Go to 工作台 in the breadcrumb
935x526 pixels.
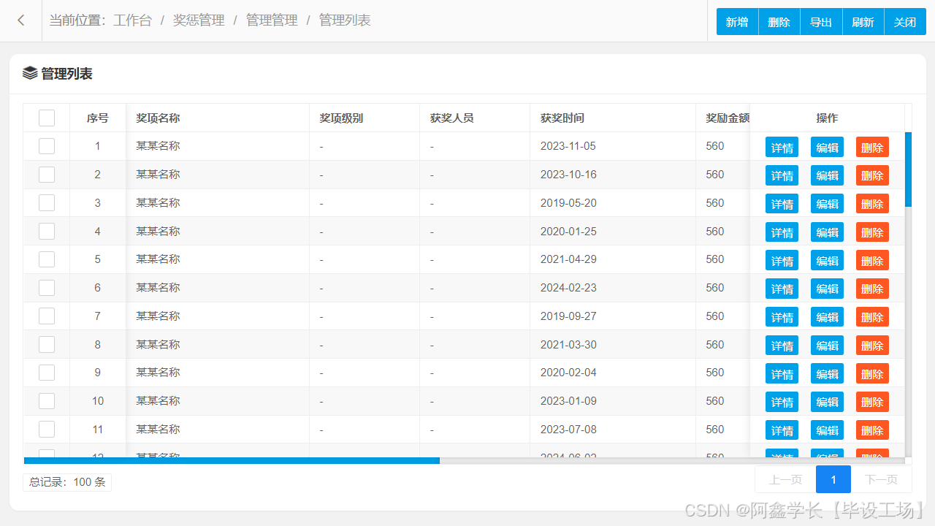pos(132,20)
